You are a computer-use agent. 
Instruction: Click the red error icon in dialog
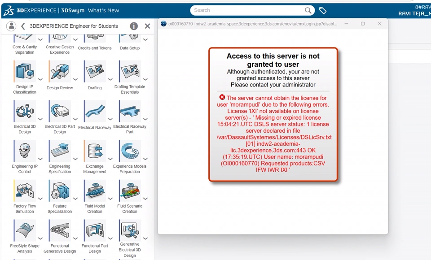tap(222, 97)
